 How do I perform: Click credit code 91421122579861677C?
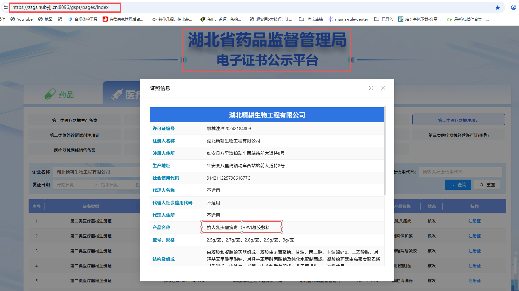click(x=228, y=178)
